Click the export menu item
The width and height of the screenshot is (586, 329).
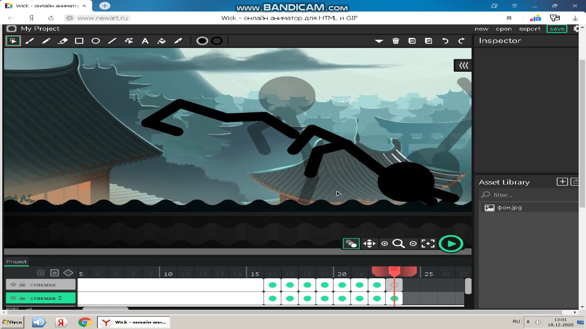[530, 29]
